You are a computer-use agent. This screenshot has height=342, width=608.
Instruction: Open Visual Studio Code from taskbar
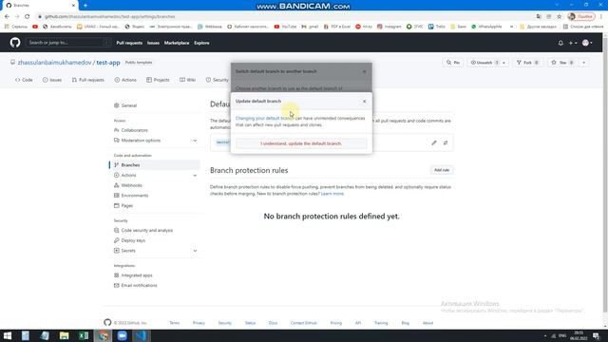[x=142, y=335]
